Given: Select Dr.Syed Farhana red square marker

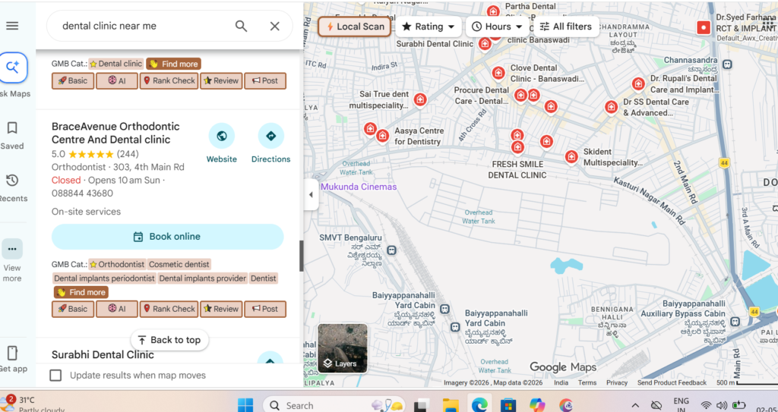Looking at the screenshot, I should [x=704, y=27].
